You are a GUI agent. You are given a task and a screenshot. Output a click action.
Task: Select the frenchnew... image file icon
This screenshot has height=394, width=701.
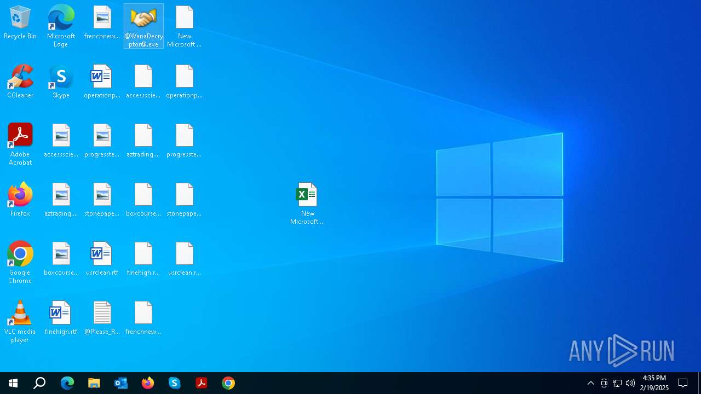pyautogui.click(x=102, y=24)
